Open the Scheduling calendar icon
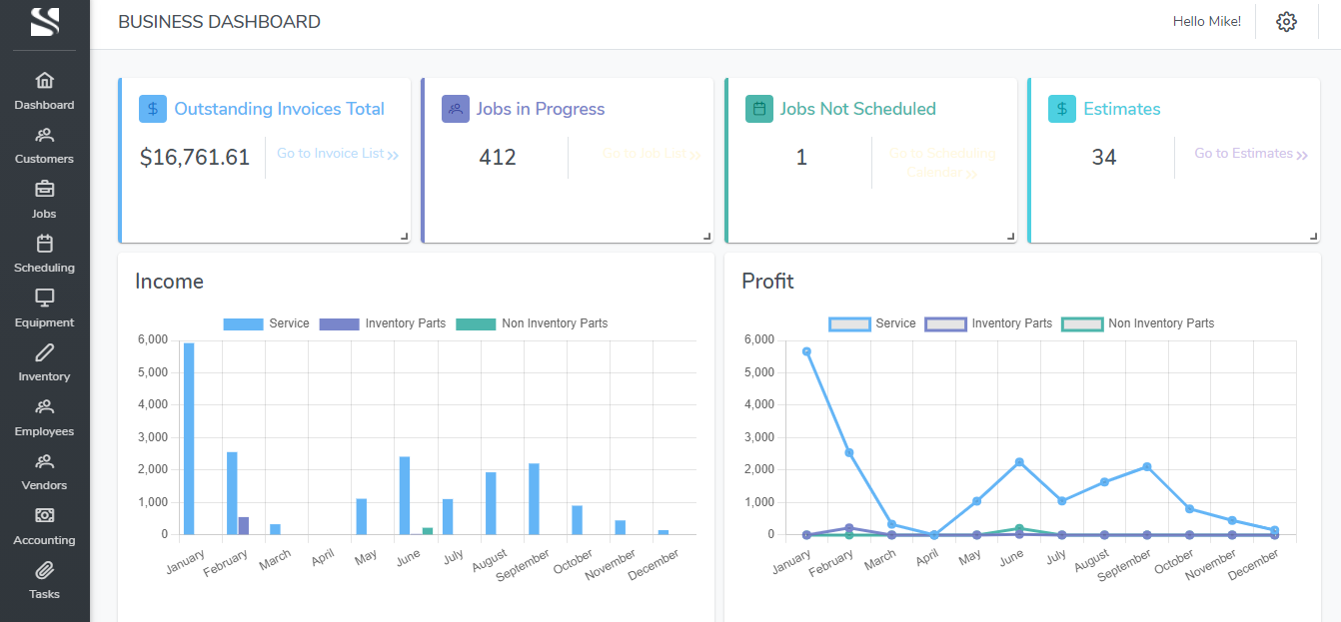This screenshot has width=1341, height=622. 44,244
